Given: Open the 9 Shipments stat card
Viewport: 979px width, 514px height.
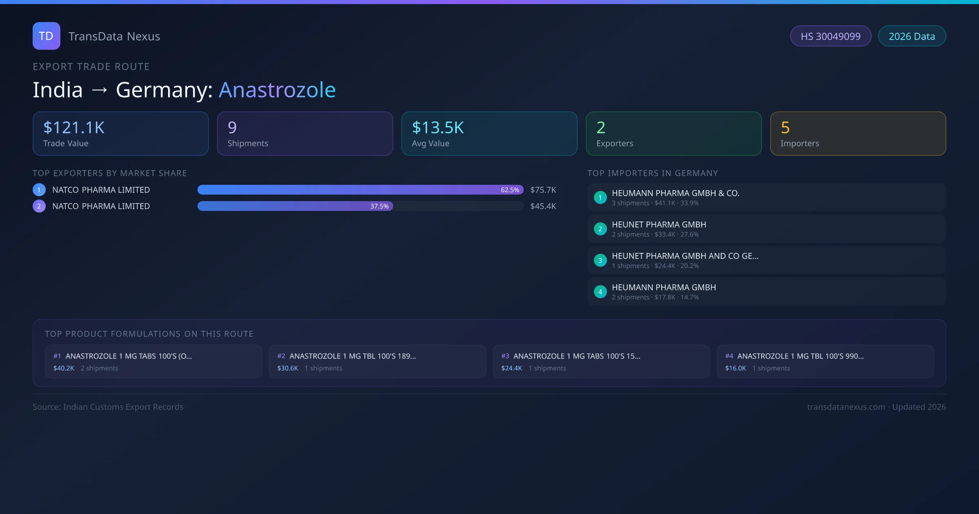Looking at the screenshot, I should pos(305,134).
